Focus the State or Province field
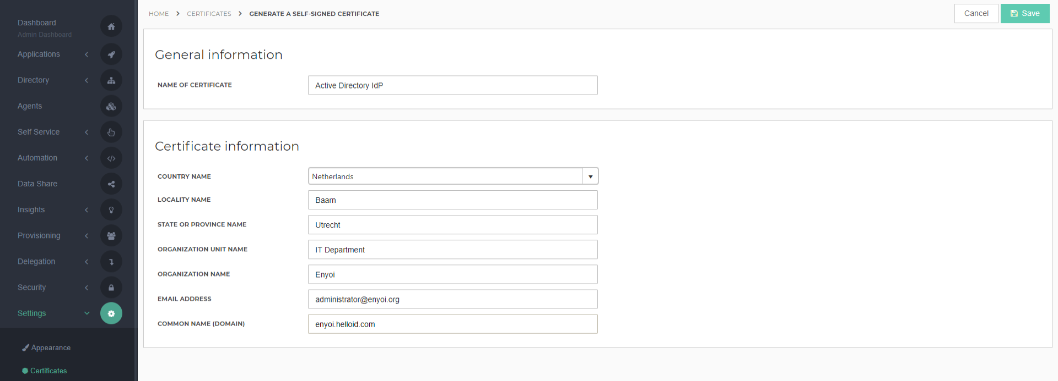Image resolution: width=1058 pixels, height=381 pixels. pyautogui.click(x=452, y=225)
